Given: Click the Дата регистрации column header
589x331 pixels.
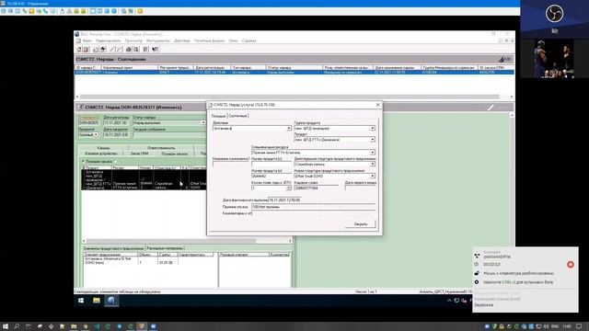Looking at the screenshot, I should [212, 67].
